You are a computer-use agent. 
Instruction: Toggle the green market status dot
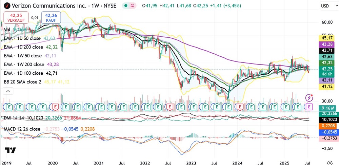(126, 6)
